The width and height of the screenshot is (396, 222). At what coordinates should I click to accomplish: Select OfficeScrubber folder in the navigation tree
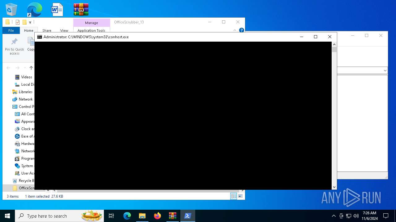pyautogui.click(x=23, y=188)
